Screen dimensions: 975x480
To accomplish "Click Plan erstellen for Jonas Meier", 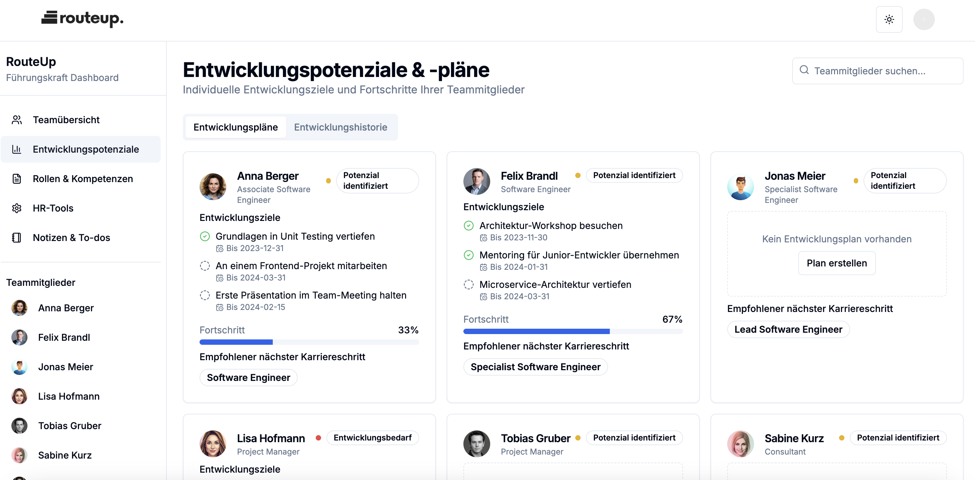I will coord(836,263).
